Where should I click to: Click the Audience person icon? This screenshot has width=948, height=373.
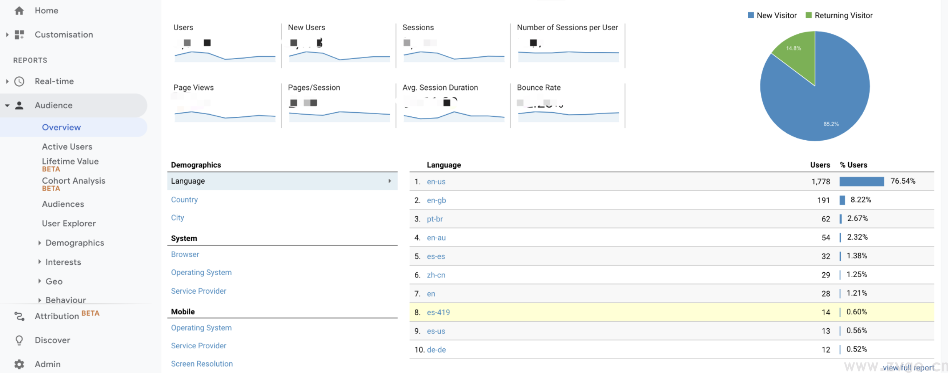pos(19,105)
